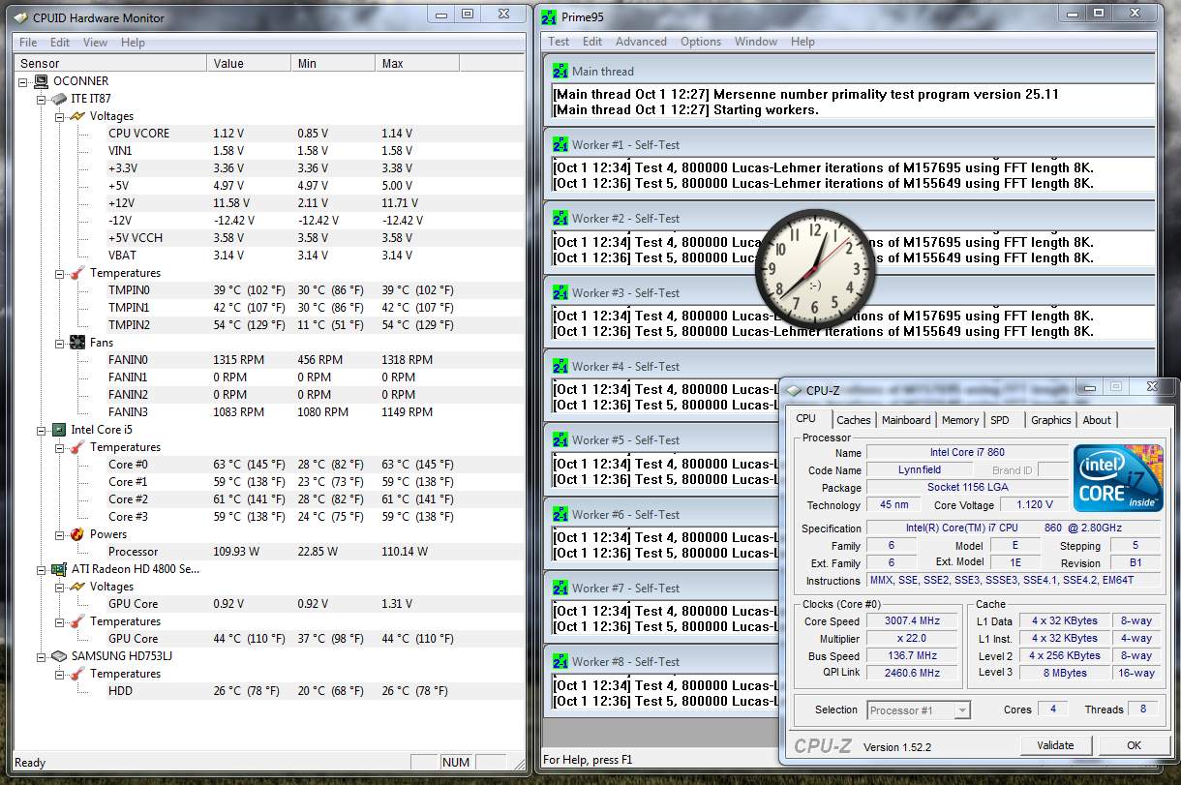The image size is (1181, 785).
Task: Click the Voltages icon under ITE IT87
Action: coord(77,116)
